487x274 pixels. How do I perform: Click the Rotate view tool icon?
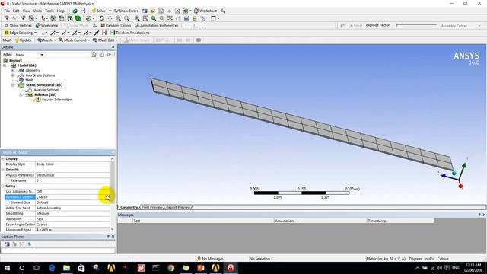(101, 18)
